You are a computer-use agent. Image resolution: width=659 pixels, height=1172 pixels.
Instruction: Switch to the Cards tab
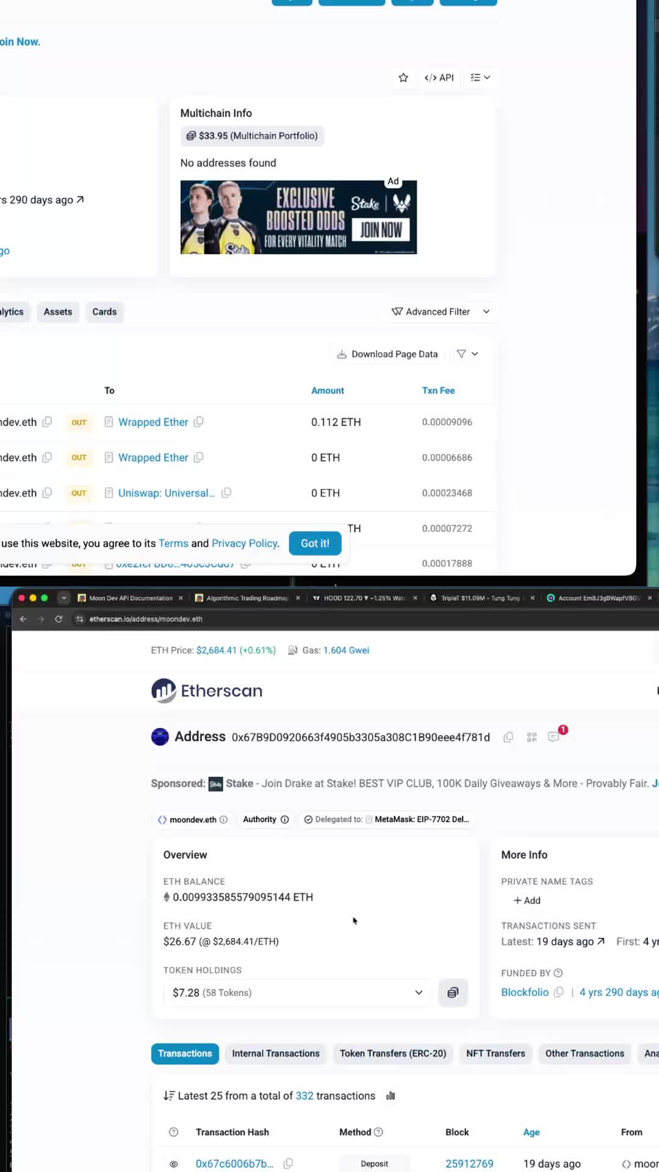click(x=104, y=312)
